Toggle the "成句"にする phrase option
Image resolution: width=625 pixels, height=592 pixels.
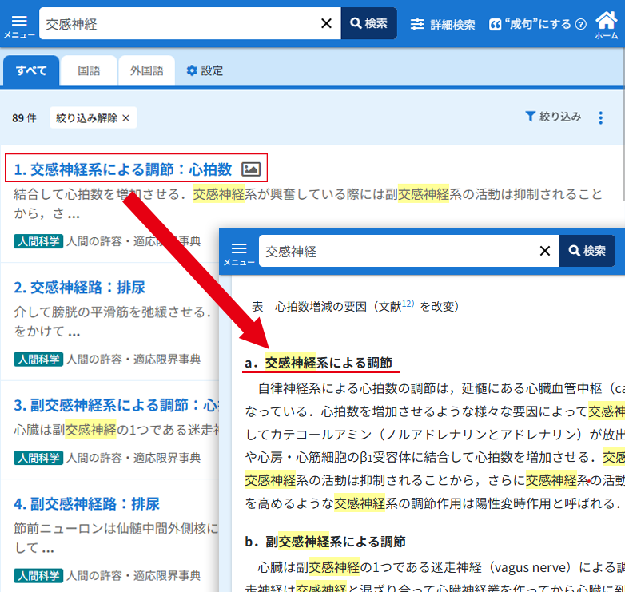(x=537, y=25)
